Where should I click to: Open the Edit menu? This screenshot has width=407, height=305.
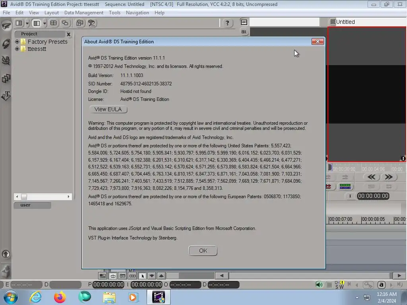click(19, 12)
